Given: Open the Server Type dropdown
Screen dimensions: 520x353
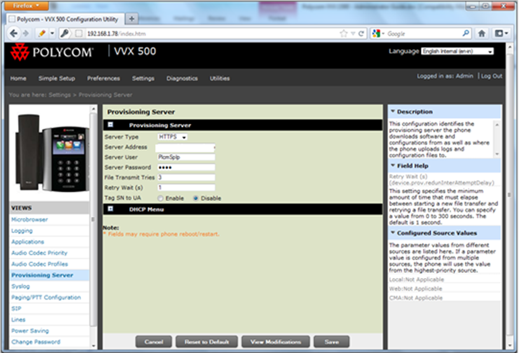Looking at the screenshot, I should (x=173, y=137).
